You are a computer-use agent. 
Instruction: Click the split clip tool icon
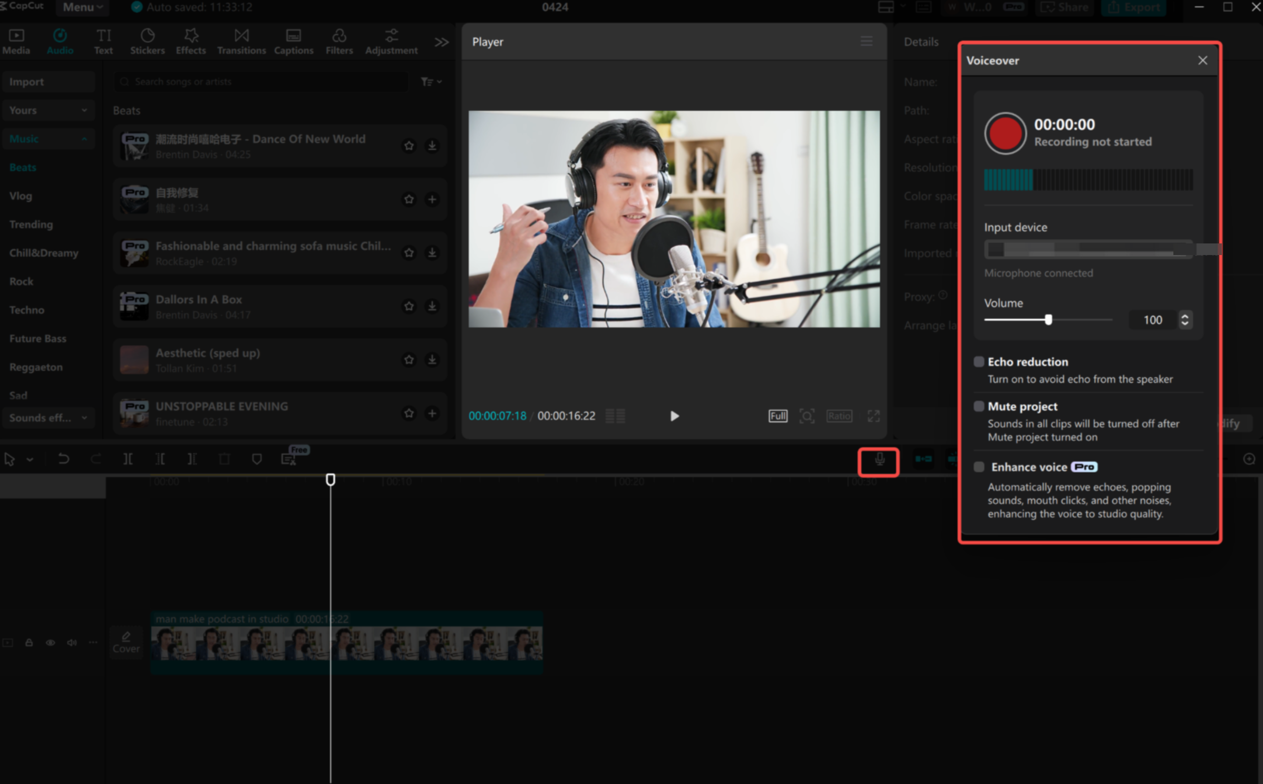point(128,459)
